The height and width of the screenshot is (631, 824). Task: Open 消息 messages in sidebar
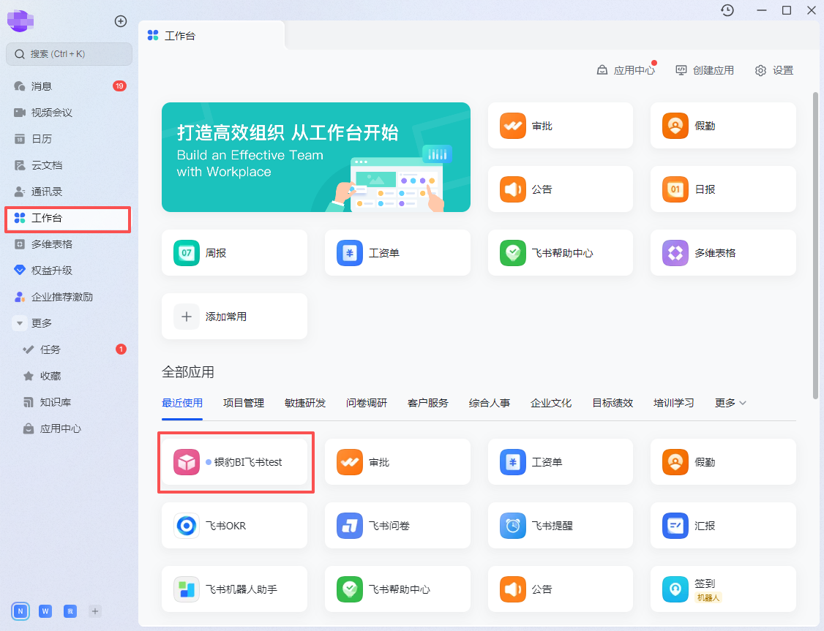point(42,86)
